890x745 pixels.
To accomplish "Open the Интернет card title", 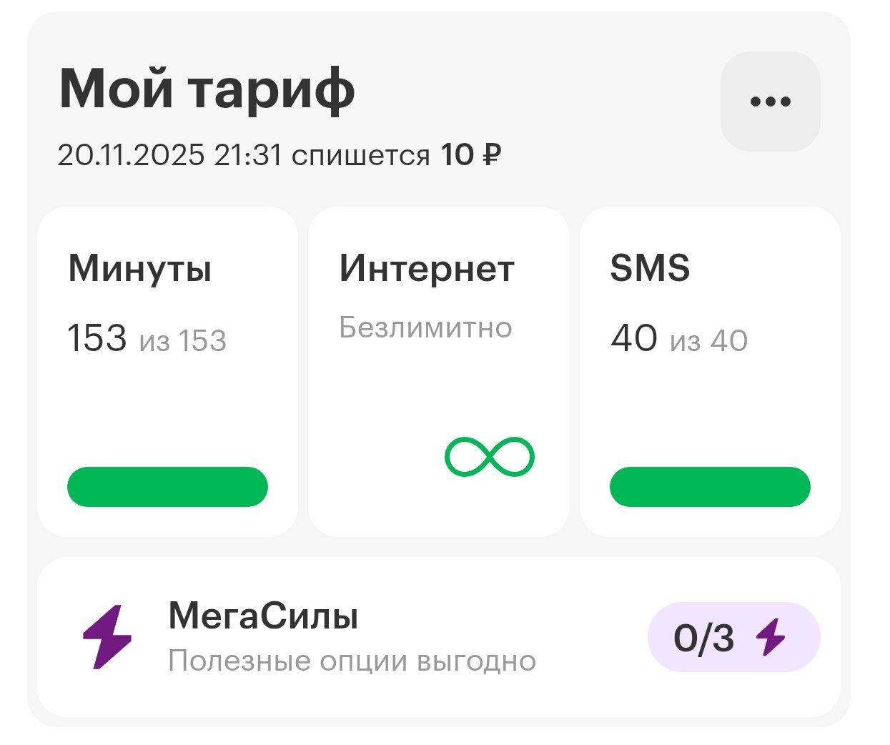I will click(427, 270).
